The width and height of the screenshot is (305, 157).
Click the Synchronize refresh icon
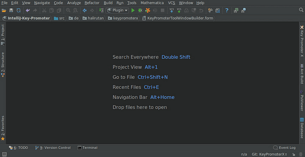pyautogui.click(x=18, y=10)
